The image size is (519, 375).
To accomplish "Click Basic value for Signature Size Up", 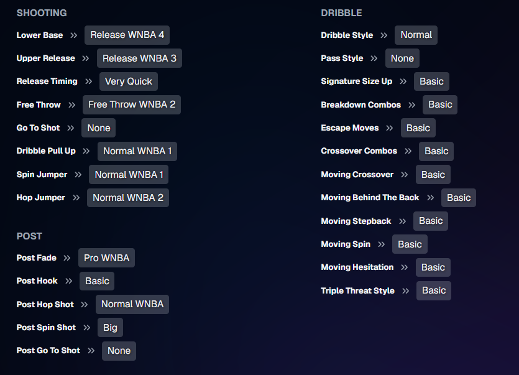I will pos(431,81).
